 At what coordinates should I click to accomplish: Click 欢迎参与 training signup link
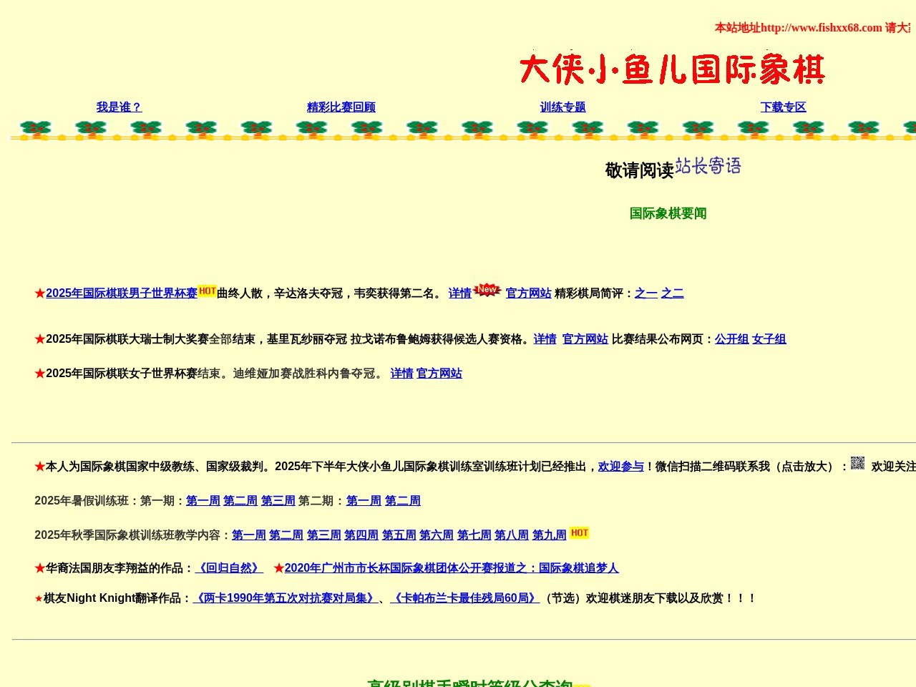pos(620,467)
